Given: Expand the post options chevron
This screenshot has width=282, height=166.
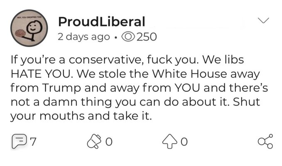Looking at the screenshot, I should 263,20.
